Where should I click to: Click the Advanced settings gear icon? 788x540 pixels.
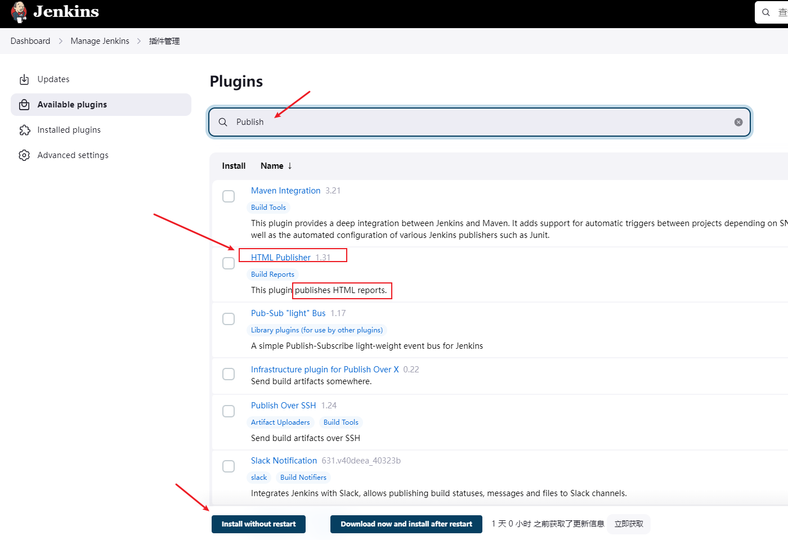(24, 155)
